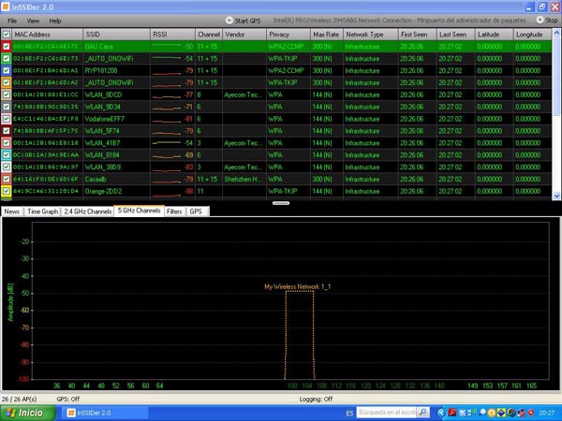The width and height of the screenshot is (562, 421).
Task: Click the network computers tray icon
Action: tap(472, 413)
